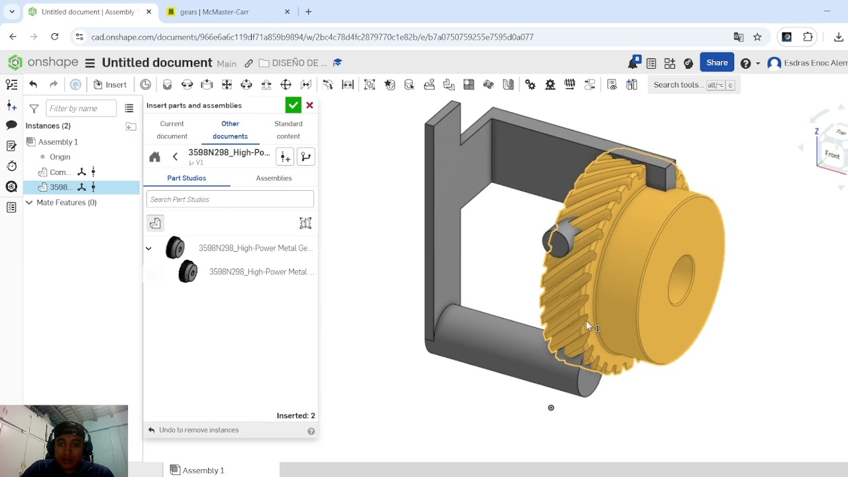Click the Insert button in the toolbar
The height and width of the screenshot is (477, 848).
(x=110, y=84)
